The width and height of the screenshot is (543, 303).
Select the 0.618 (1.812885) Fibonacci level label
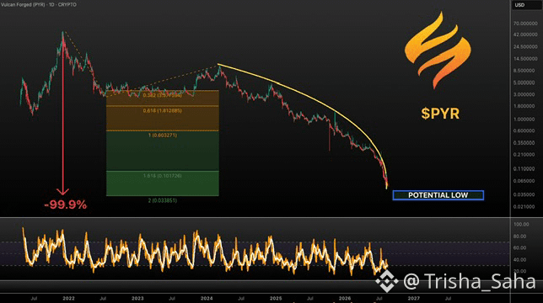(x=163, y=111)
